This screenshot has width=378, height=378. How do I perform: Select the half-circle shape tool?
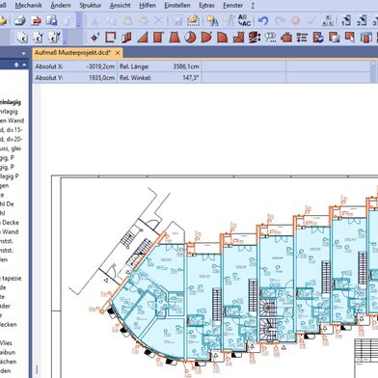[x=206, y=38]
